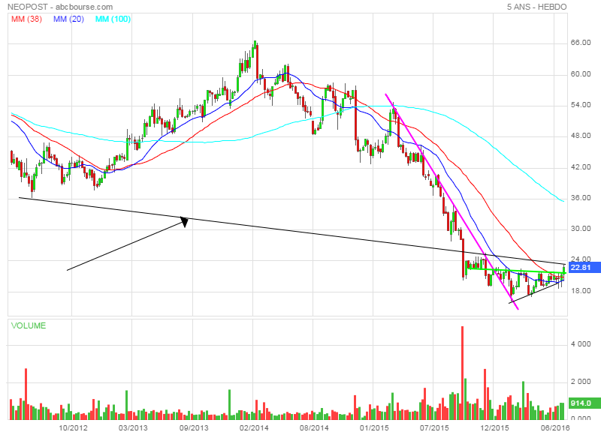The image size is (601, 435).
Task: Select the 10/2012 date on the time axis
Action: coord(74,427)
